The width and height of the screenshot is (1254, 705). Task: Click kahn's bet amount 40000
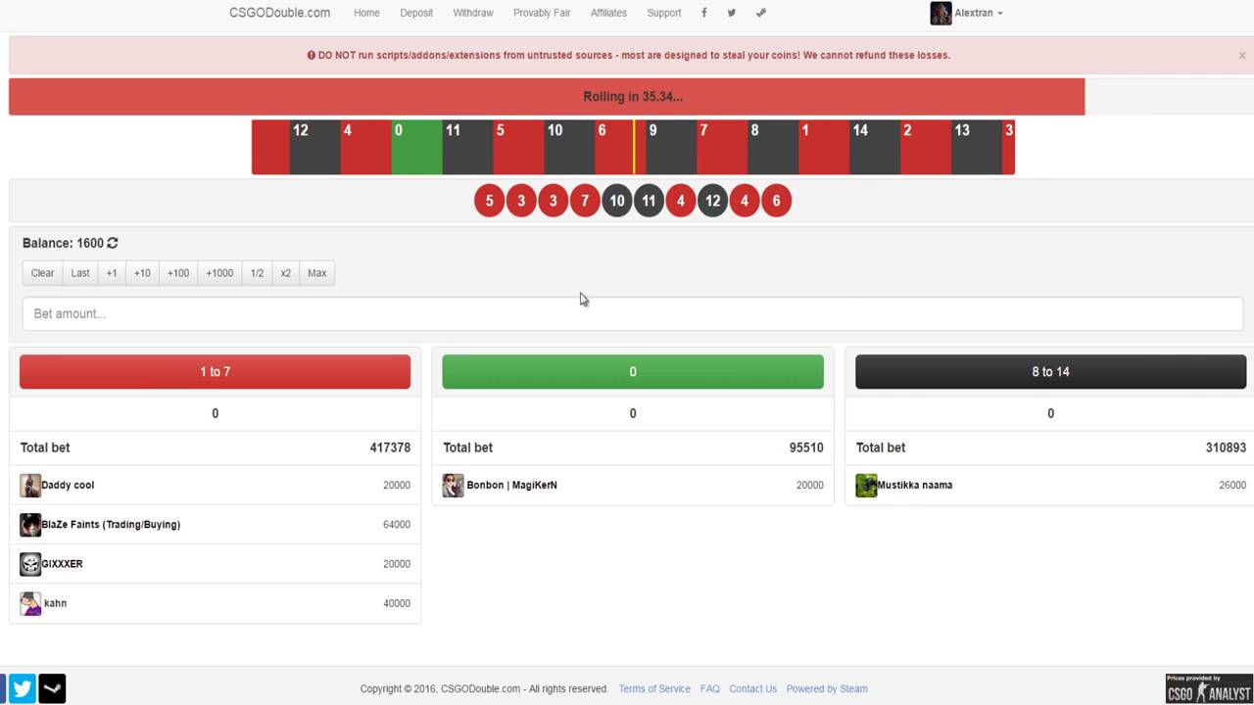pyautogui.click(x=397, y=603)
